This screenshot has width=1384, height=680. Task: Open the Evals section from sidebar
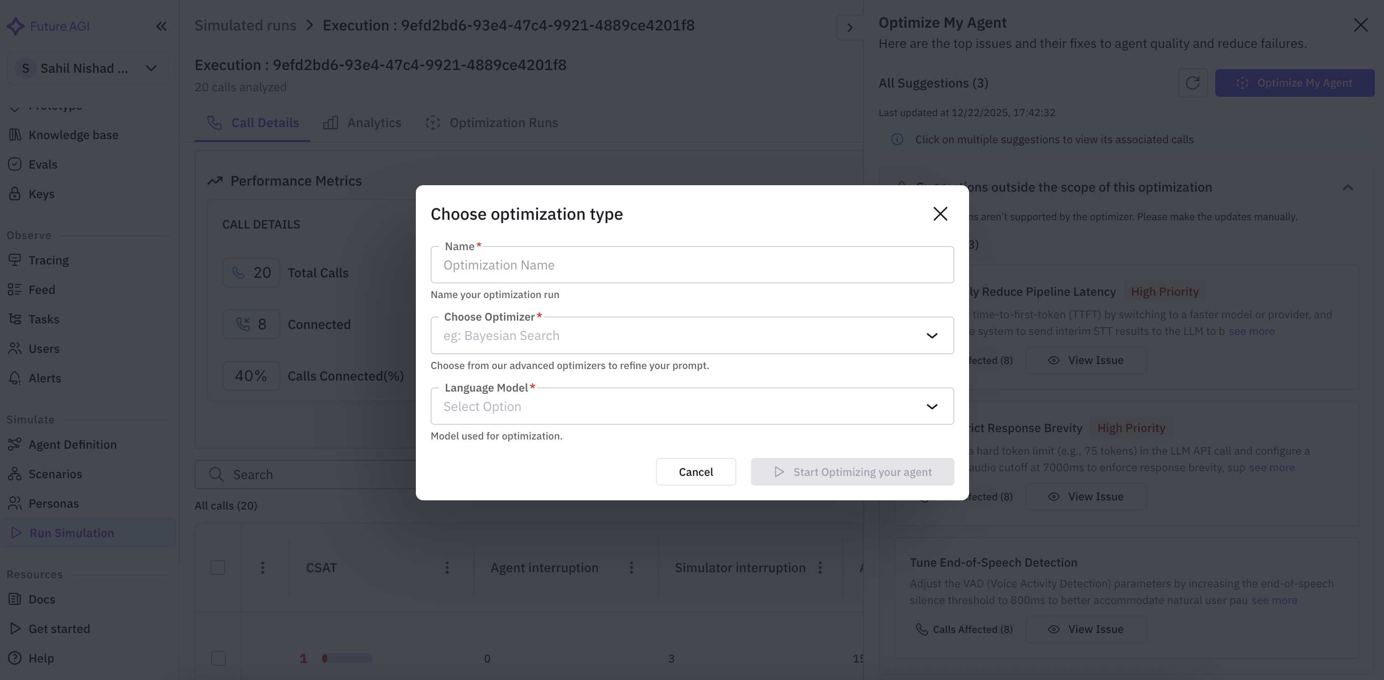(x=43, y=164)
